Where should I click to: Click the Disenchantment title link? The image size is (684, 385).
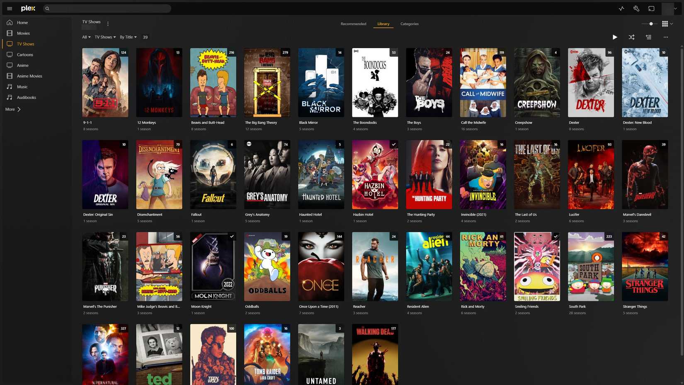150,215
